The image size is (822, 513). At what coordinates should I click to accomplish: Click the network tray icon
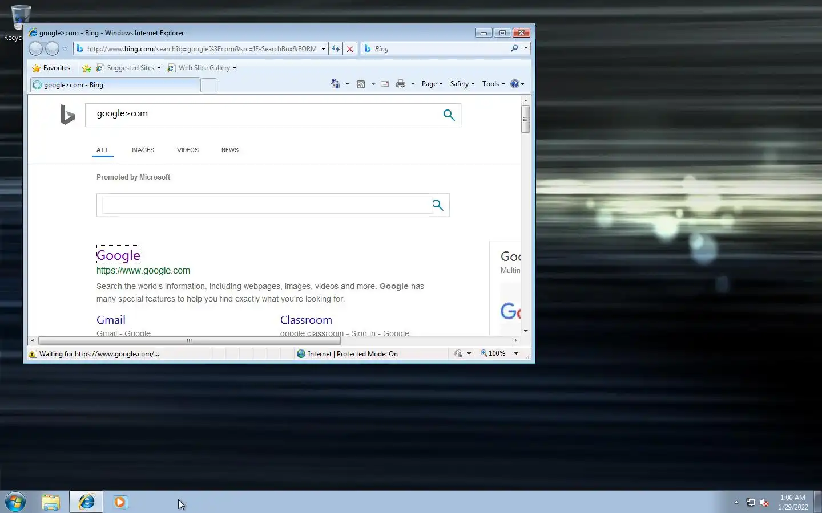click(751, 503)
